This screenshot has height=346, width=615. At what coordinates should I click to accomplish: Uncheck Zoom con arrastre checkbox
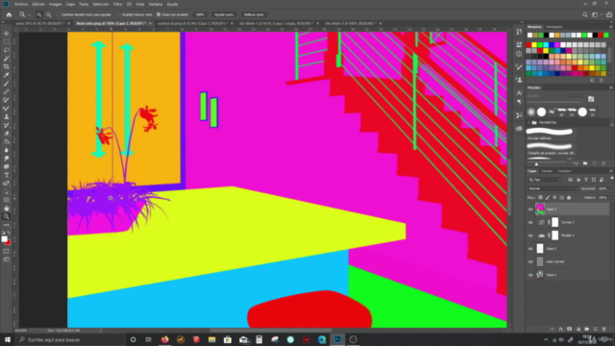pos(159,14)
